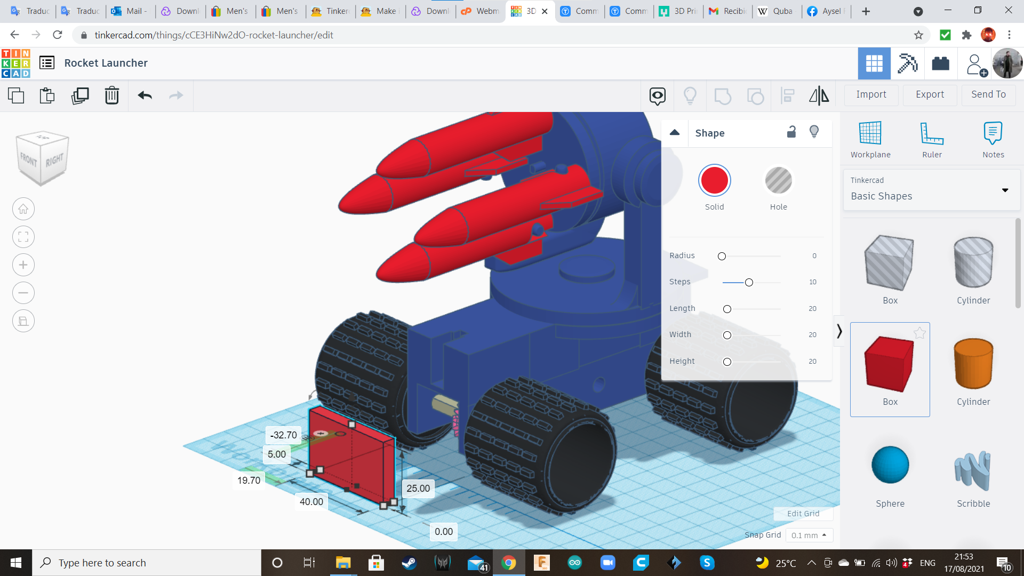The image size is (1024, 576).
Task: Toggle the shape lock icon
Action: click(x=791, y=132)
